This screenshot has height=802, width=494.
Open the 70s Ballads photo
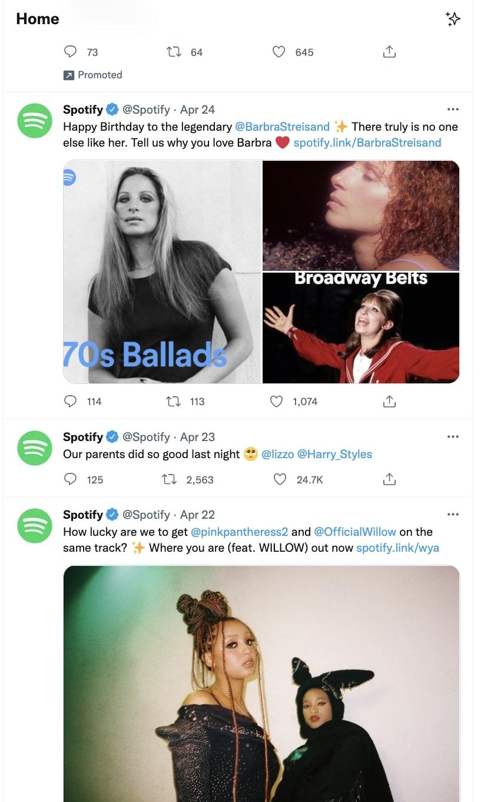[x=162, y=272]
